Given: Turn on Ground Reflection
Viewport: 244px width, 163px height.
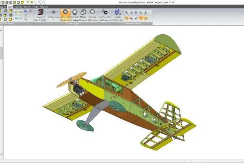Looking at the screenshot, I should tap(92, 15).
